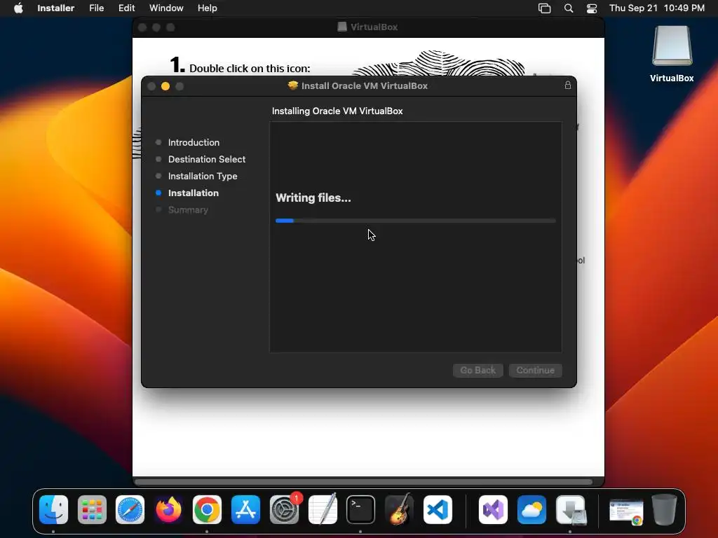The width and height of the screenshot is (718, 538).
Task: Click the 'Installing Oracle VM VirtualBox' heading
Action: click(337, 111)
